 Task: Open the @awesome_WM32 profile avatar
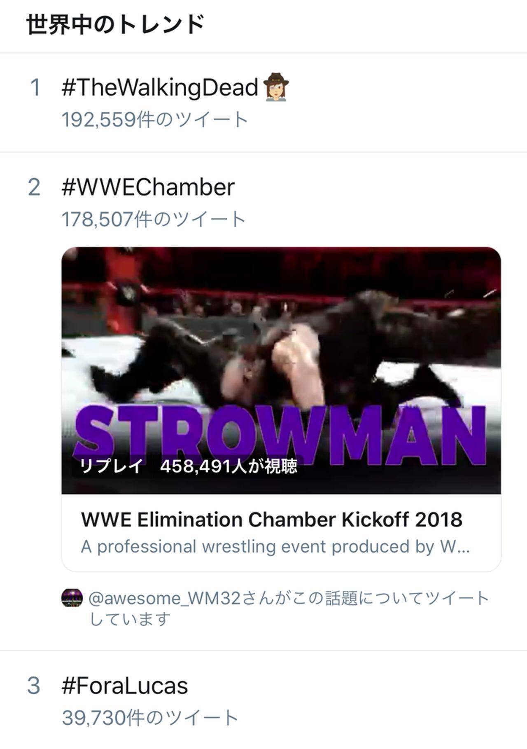[72, 598]
